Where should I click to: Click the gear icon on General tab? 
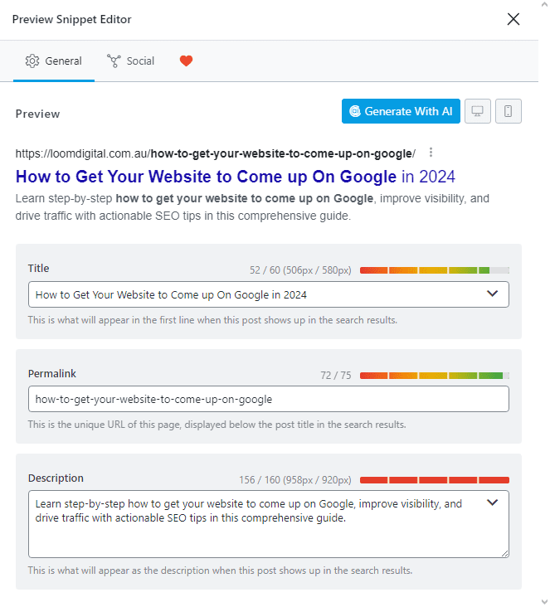click(32, 61)
